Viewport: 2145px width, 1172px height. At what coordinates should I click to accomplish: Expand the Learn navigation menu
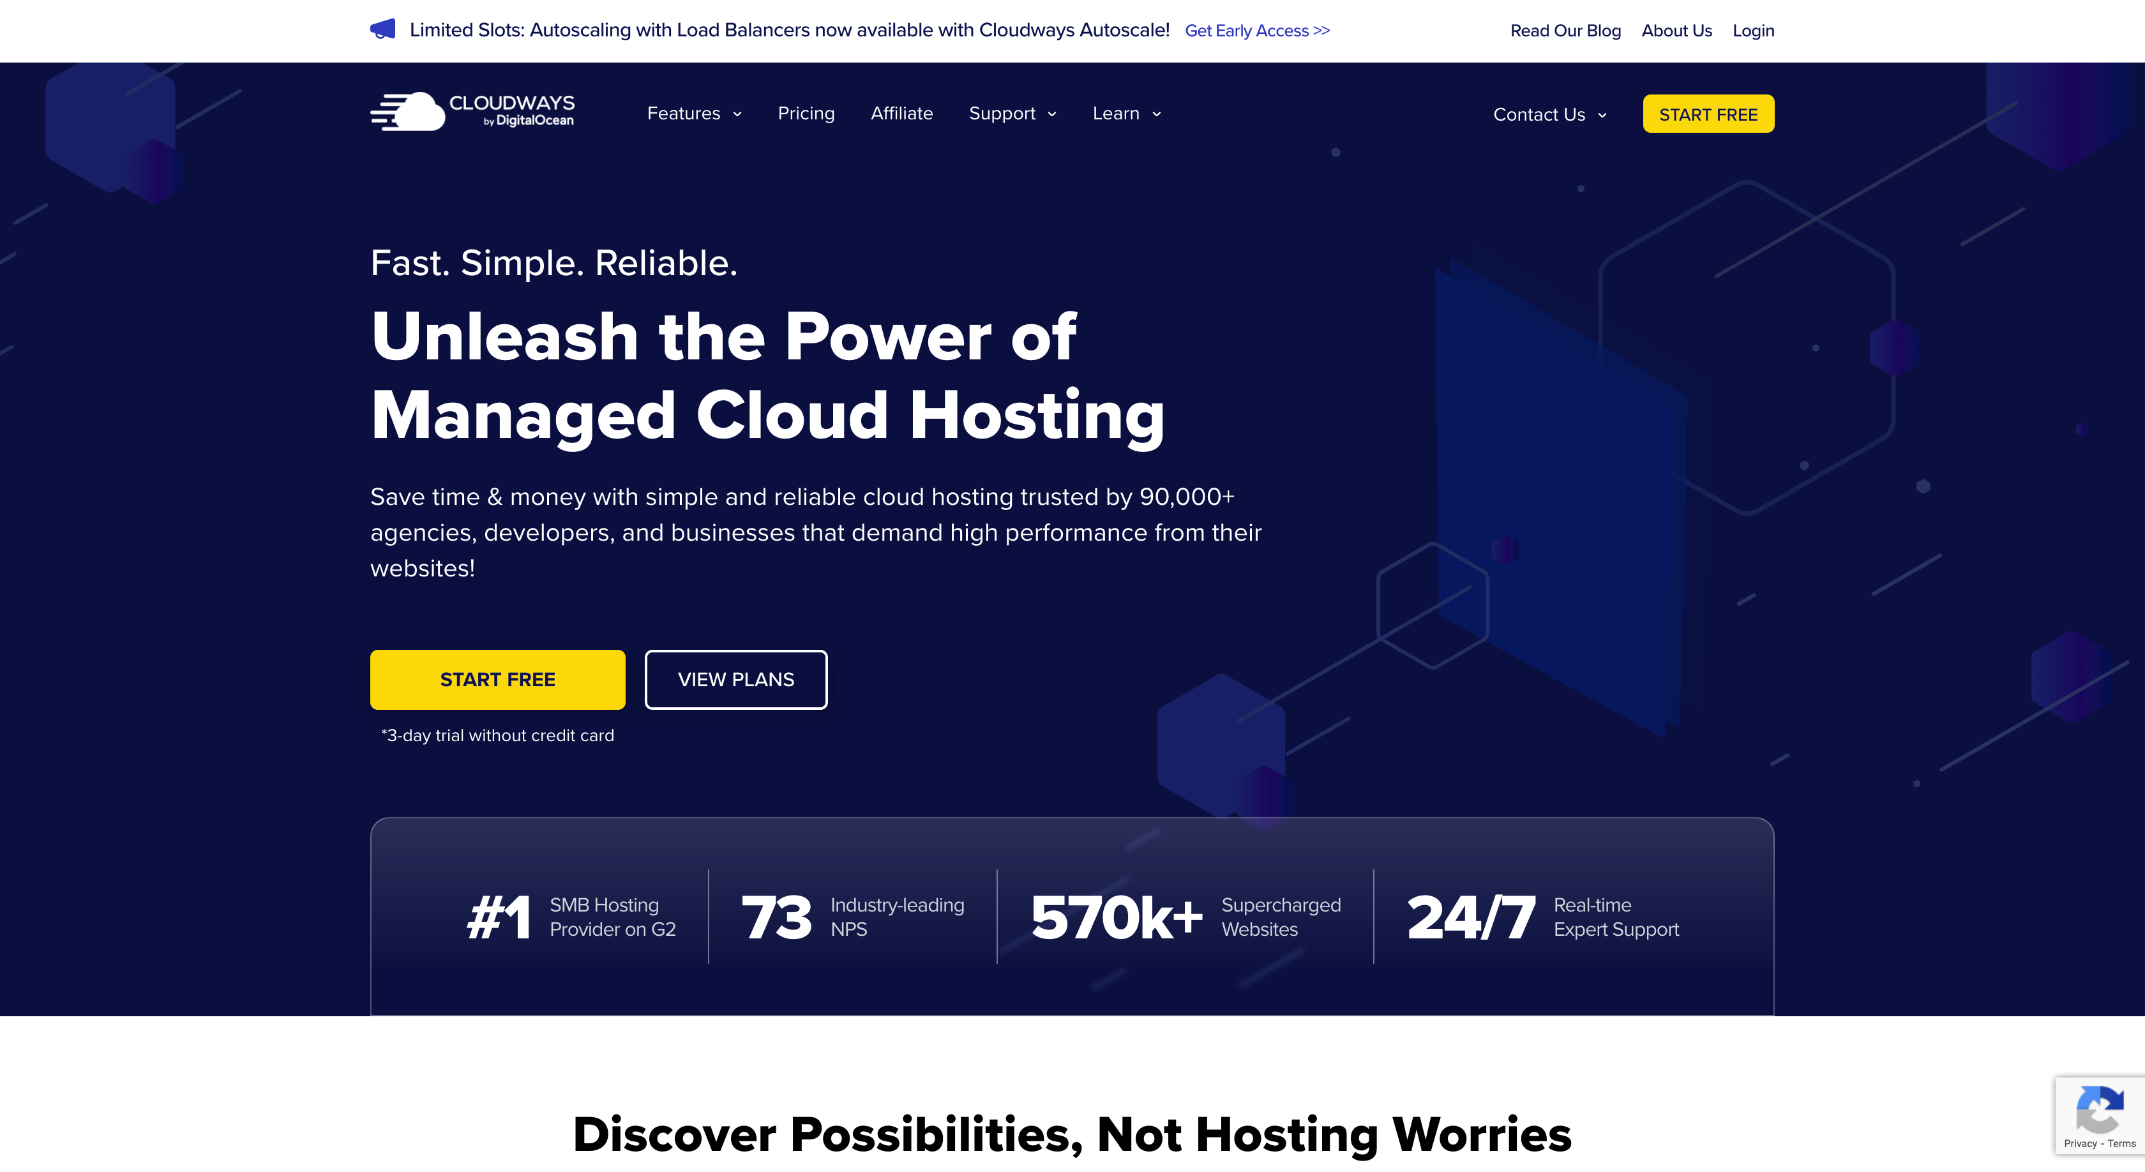pos(1127,112)
